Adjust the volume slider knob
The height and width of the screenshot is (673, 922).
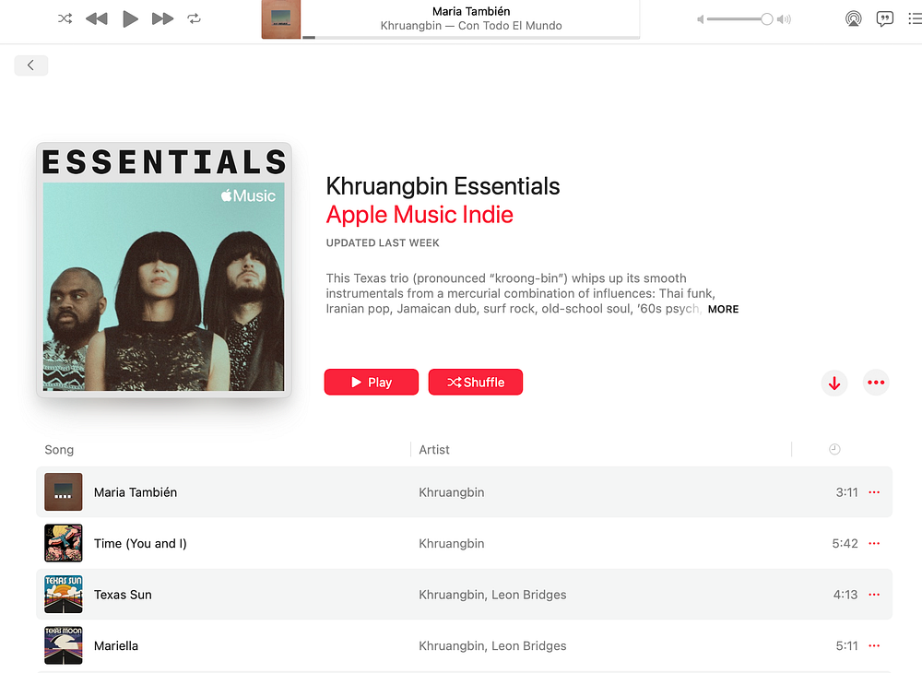coord(766,19)
